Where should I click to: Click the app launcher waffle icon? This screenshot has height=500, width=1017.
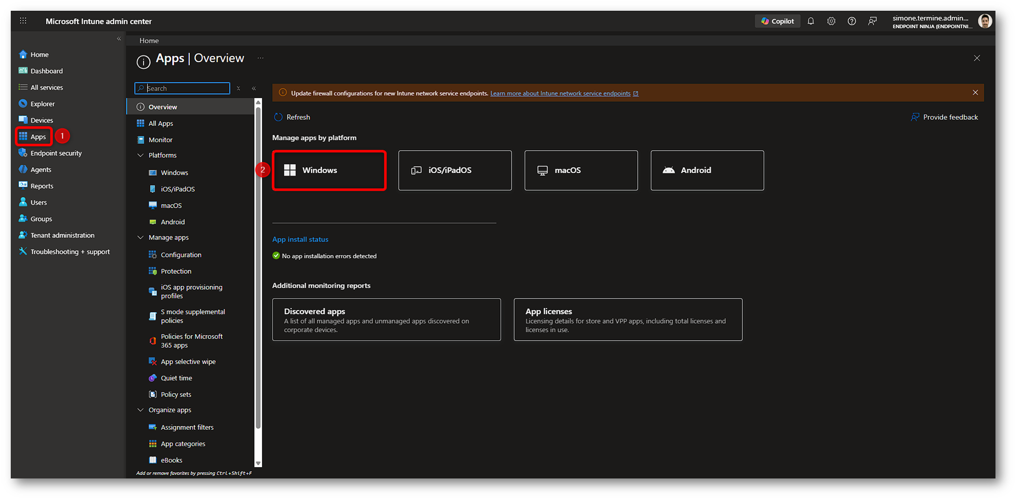pyautogui.click(x=23, y=21)
